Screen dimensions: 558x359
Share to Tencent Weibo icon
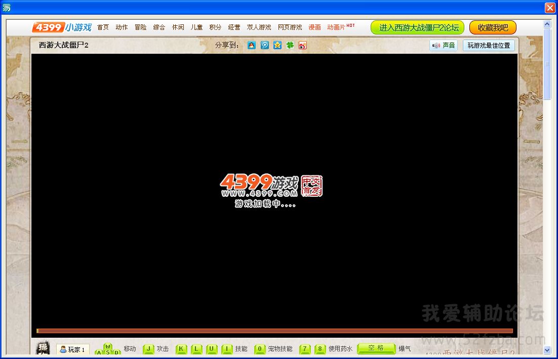point(264,45)
